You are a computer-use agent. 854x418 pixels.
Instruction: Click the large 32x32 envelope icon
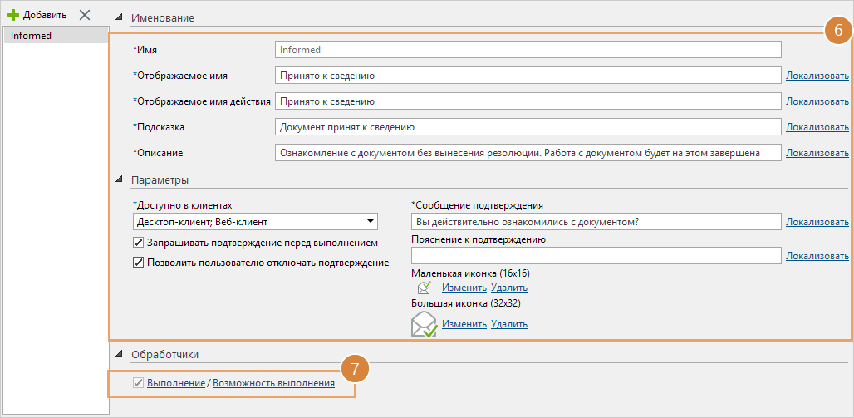pyautogui.click(x=424, y=323)
